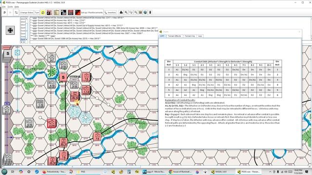
Task: Open the Tools menu
Action: [x=10, y=7]
